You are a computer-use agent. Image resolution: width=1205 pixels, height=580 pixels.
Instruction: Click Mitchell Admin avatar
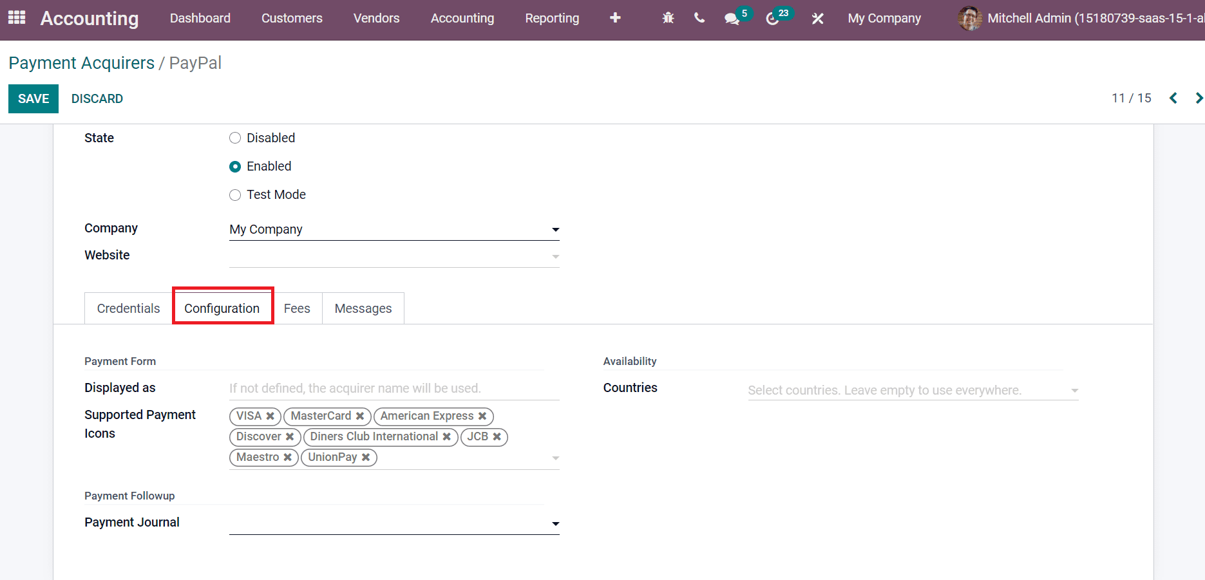[970, 19]
